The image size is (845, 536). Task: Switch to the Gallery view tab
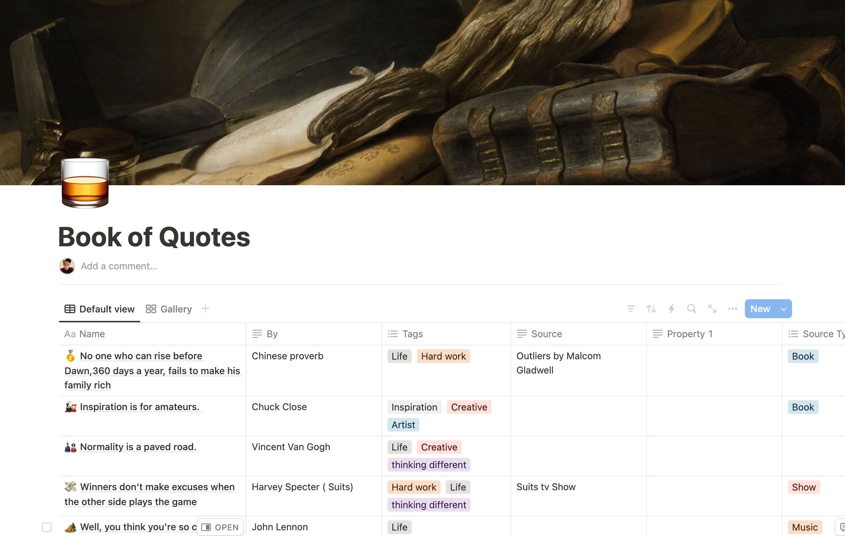coord(169,309)
